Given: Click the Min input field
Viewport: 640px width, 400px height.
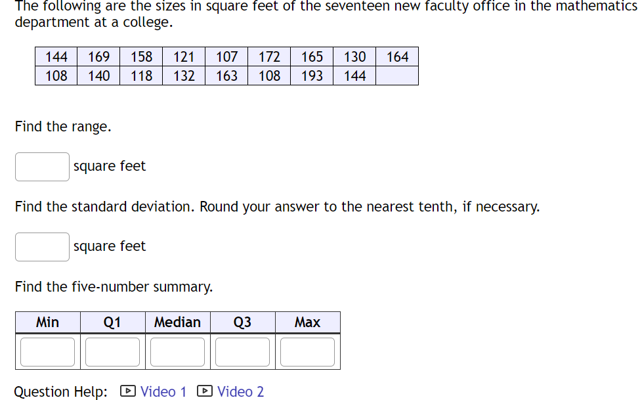Looking at the screenshot, I should coord(47,351).
